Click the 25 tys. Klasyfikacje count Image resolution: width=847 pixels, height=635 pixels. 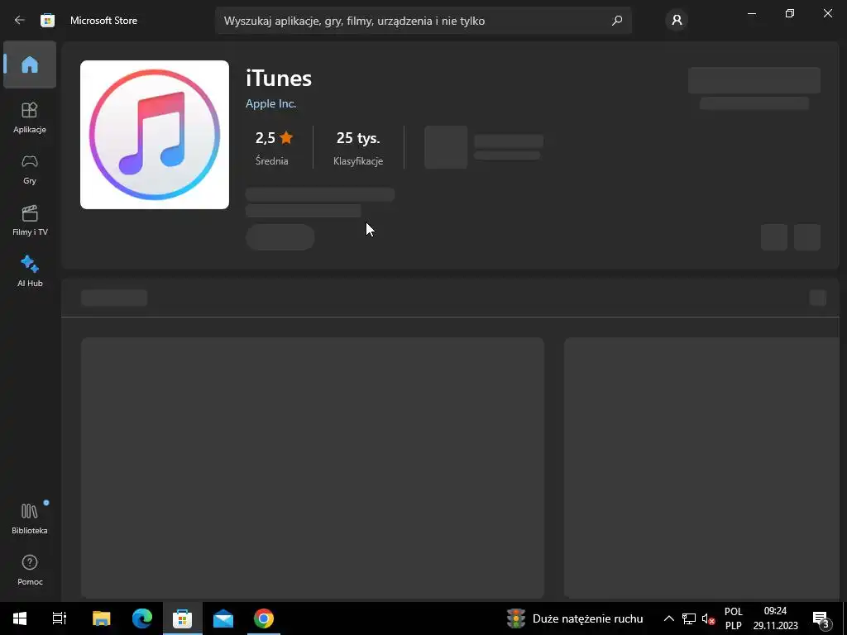tap(358, 147)
